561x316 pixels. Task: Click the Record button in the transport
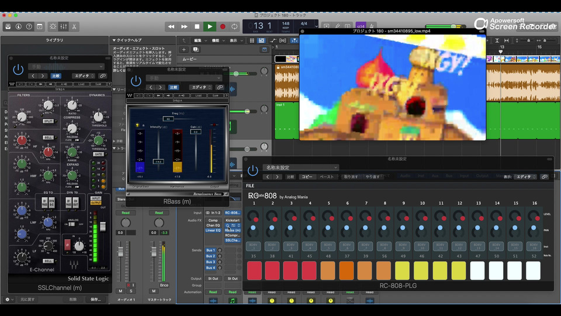point(222,26)
